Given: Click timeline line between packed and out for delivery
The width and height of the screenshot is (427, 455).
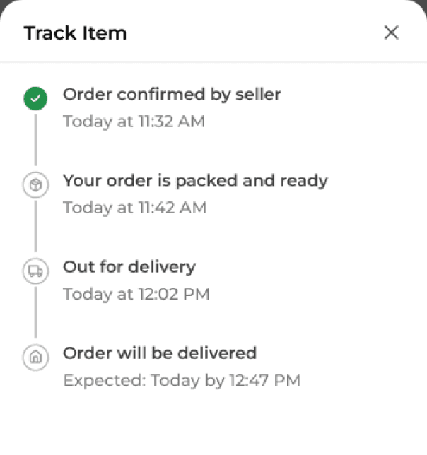Looking at the screenshot, I should (x=35, y=226).
